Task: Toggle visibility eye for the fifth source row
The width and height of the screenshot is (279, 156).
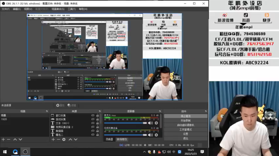Action: click(93, 131)
